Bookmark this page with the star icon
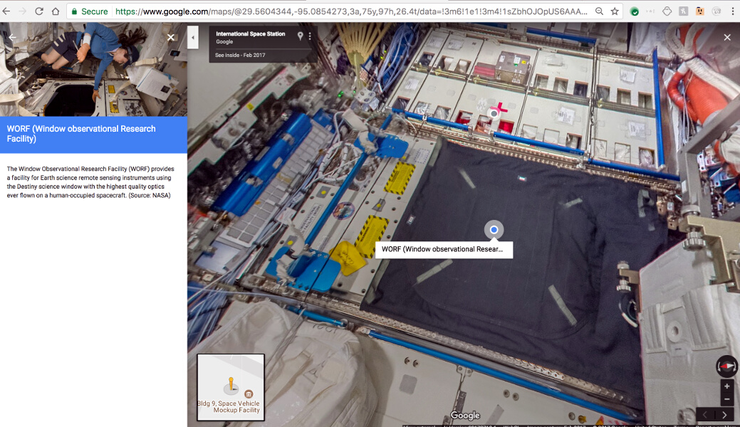 tap(614, 11)
